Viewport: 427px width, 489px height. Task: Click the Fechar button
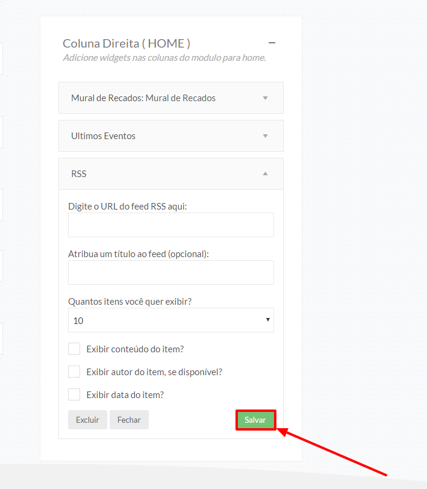[129, 420]
